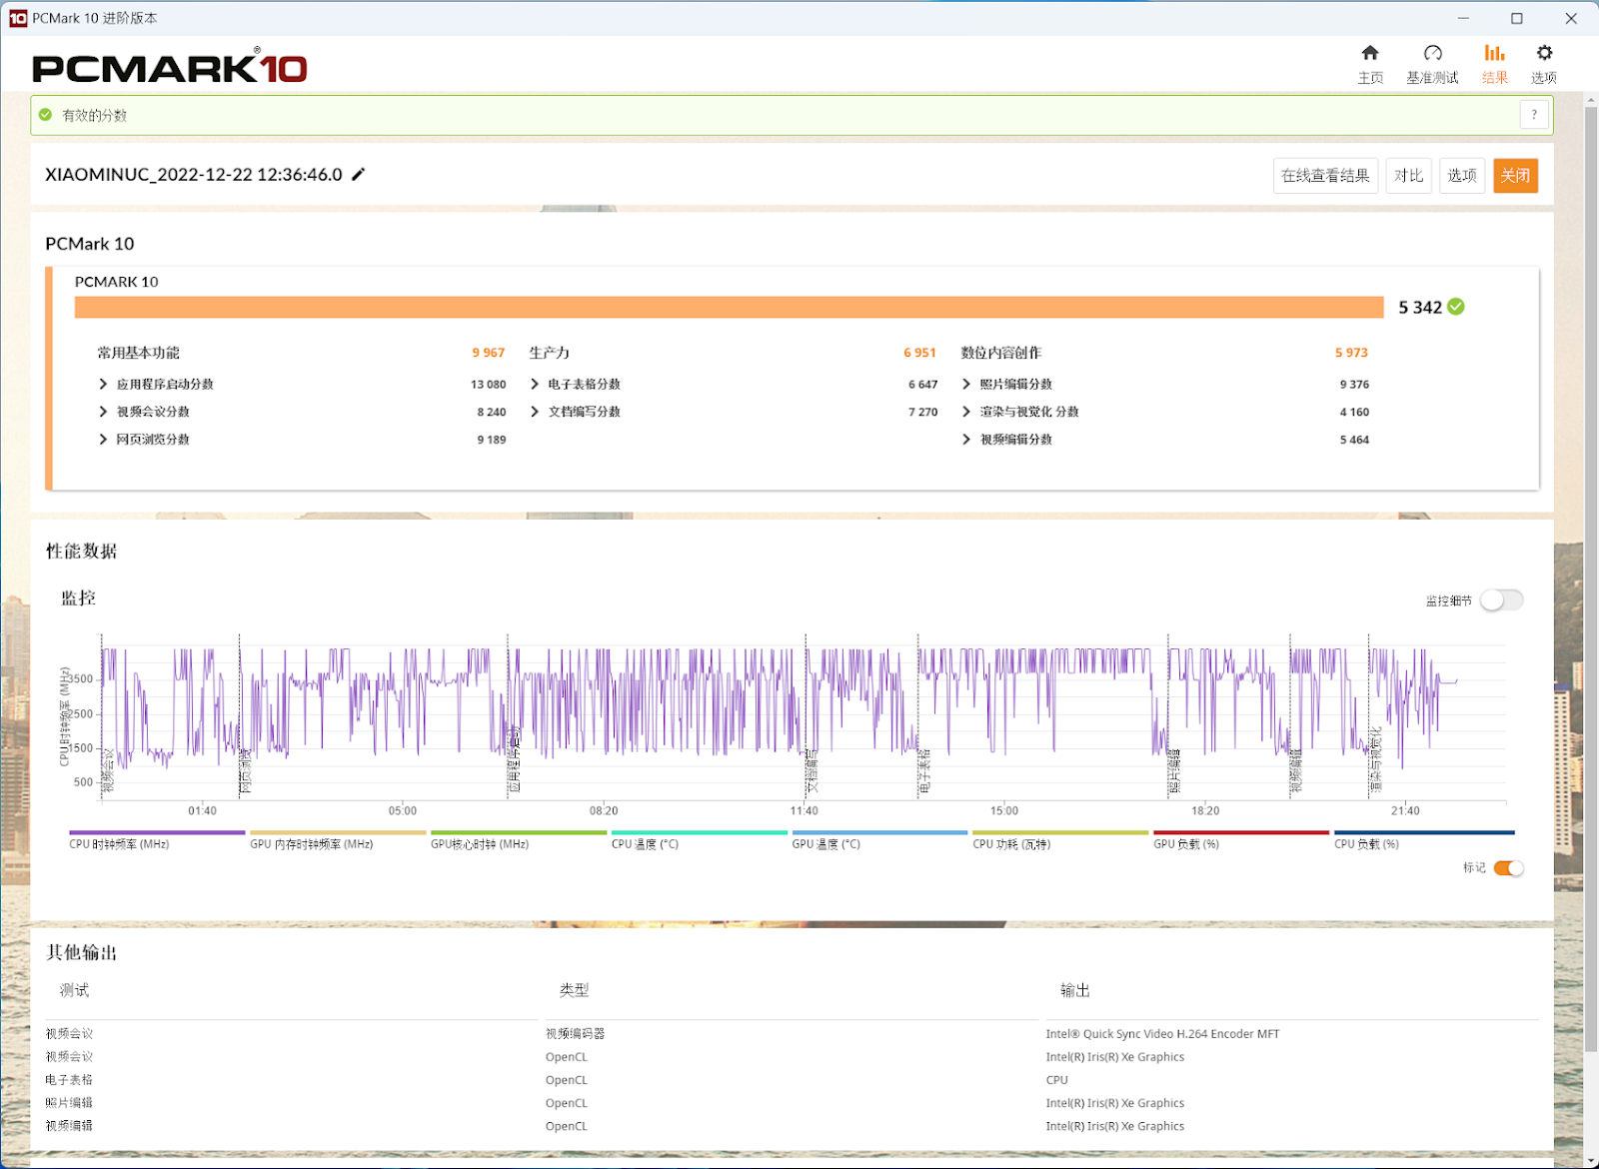1599x1169 pixels.
Task: Click the 生产力 score 6 951
Action: pyautogui.click(x=919, y=353)
